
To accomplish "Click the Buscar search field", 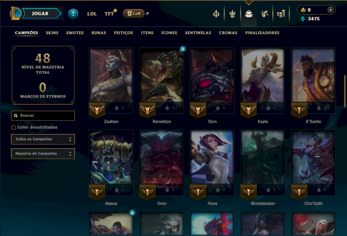I will pyautogui.click(x=43, y=115).
